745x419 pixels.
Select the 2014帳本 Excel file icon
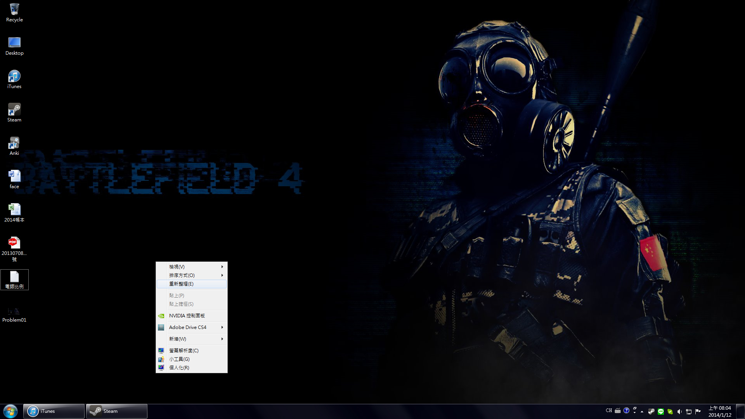(x=14, y=212)
